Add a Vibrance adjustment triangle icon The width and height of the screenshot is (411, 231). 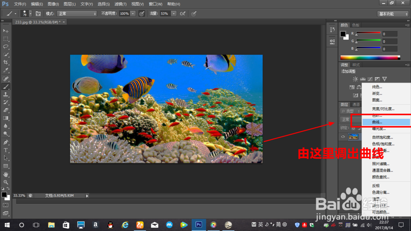point(385,79)
